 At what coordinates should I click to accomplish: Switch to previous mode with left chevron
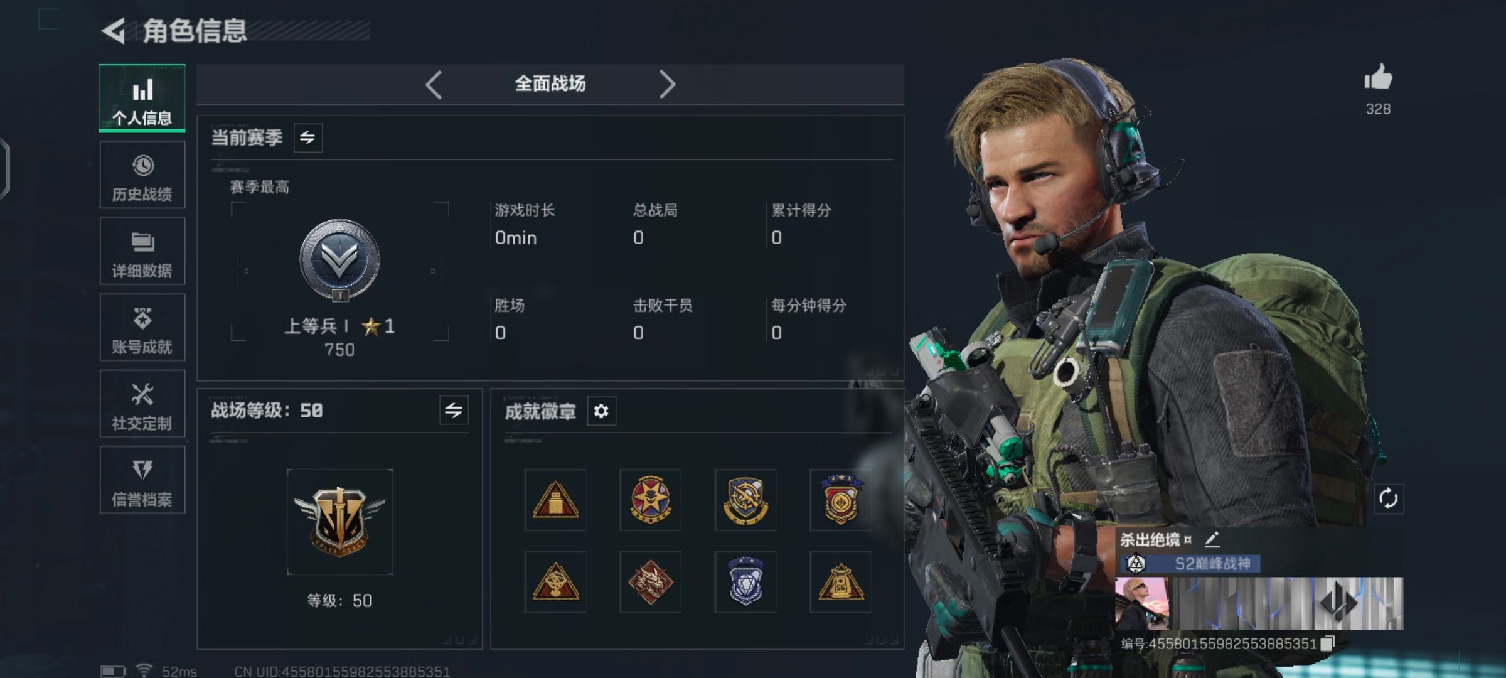tap(434, 84)
